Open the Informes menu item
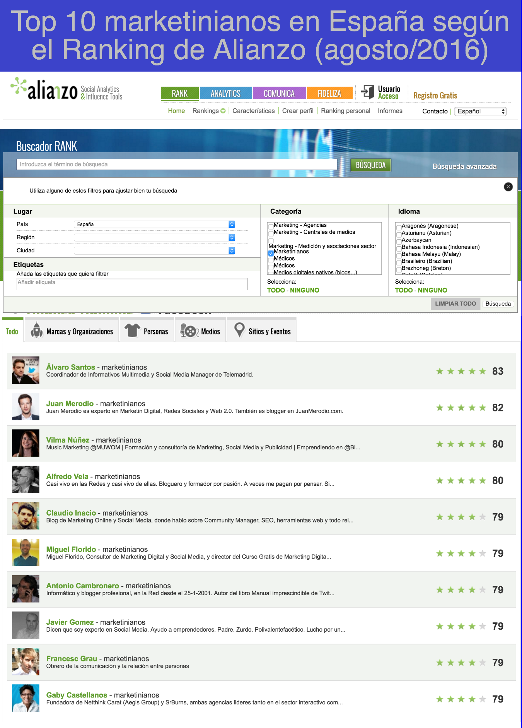Viewport: 522px width, 728px height. pos(390,111)
